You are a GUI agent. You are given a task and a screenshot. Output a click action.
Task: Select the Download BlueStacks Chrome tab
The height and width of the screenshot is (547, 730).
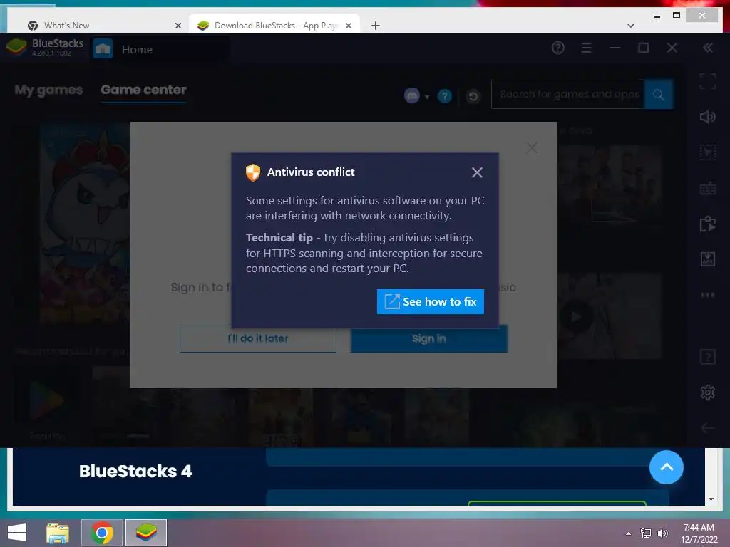tap(274, 26)
